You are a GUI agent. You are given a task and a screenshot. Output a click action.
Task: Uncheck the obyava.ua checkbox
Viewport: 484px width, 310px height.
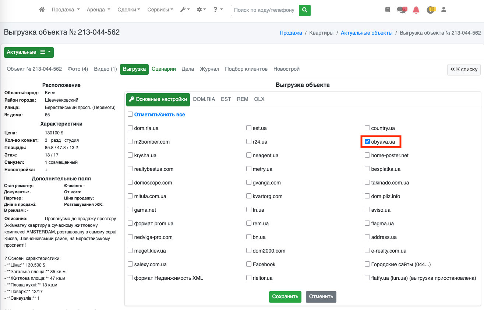coord(367,142)
